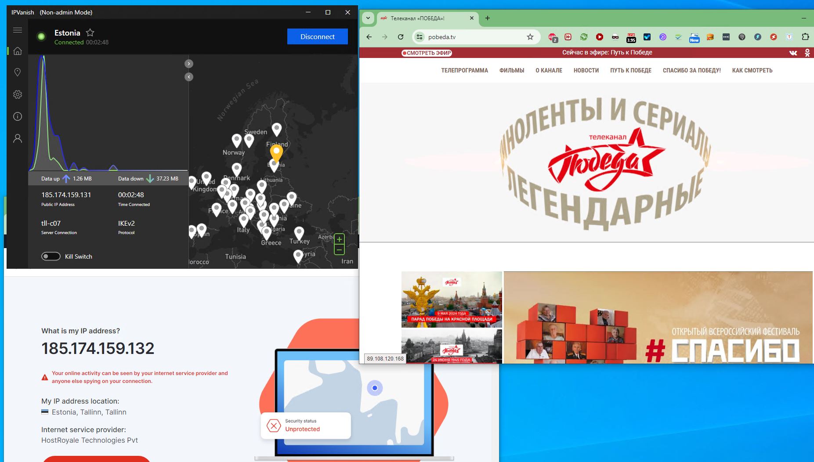Open ФИЛЬМЫ menu item

pos(512,70)
